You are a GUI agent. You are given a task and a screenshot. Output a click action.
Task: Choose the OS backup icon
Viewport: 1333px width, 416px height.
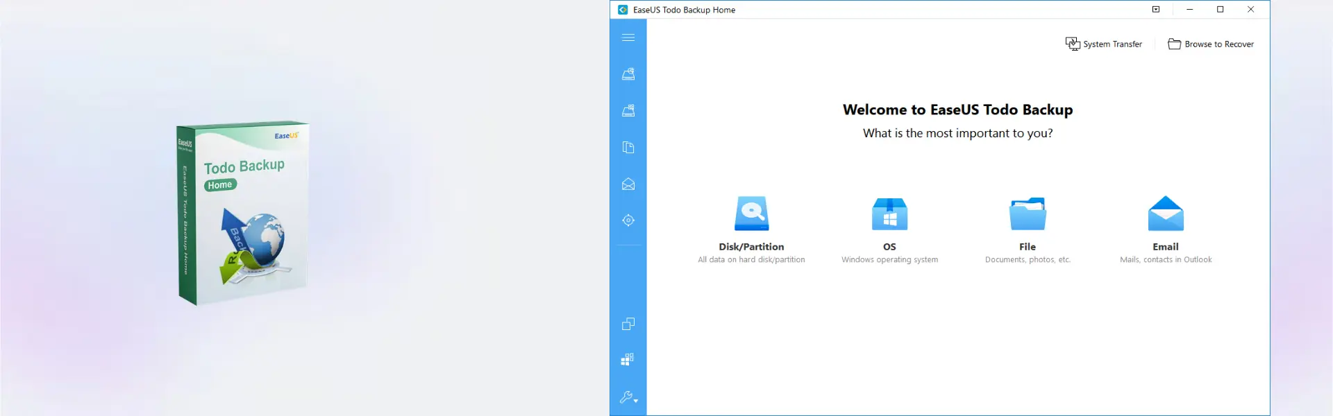889,214
